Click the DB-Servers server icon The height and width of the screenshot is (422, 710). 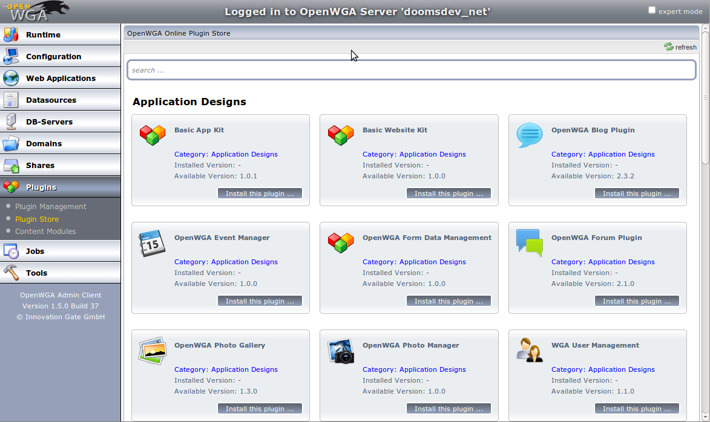point(11,122)
